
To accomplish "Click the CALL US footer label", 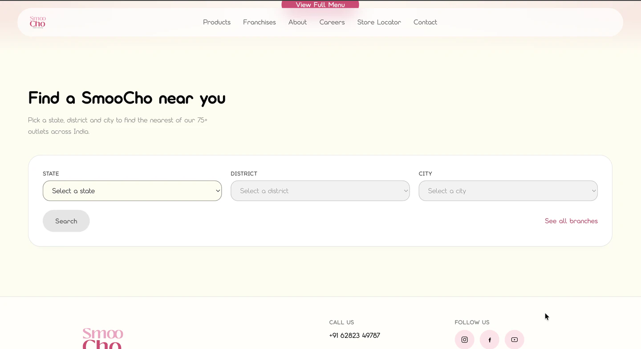I will [341, 322].
